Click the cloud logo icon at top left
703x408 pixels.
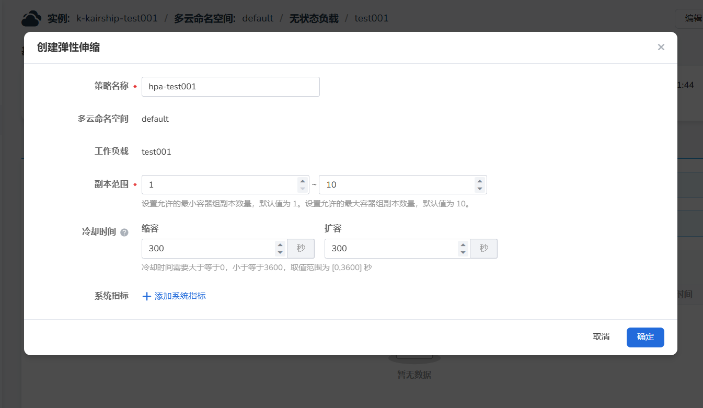tap(31, 19)
